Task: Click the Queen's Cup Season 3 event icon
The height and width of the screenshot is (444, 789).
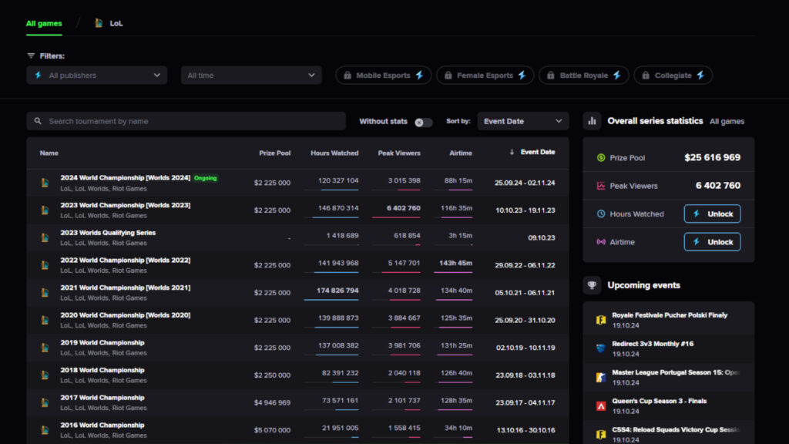Action: click(x=600, y=405)
